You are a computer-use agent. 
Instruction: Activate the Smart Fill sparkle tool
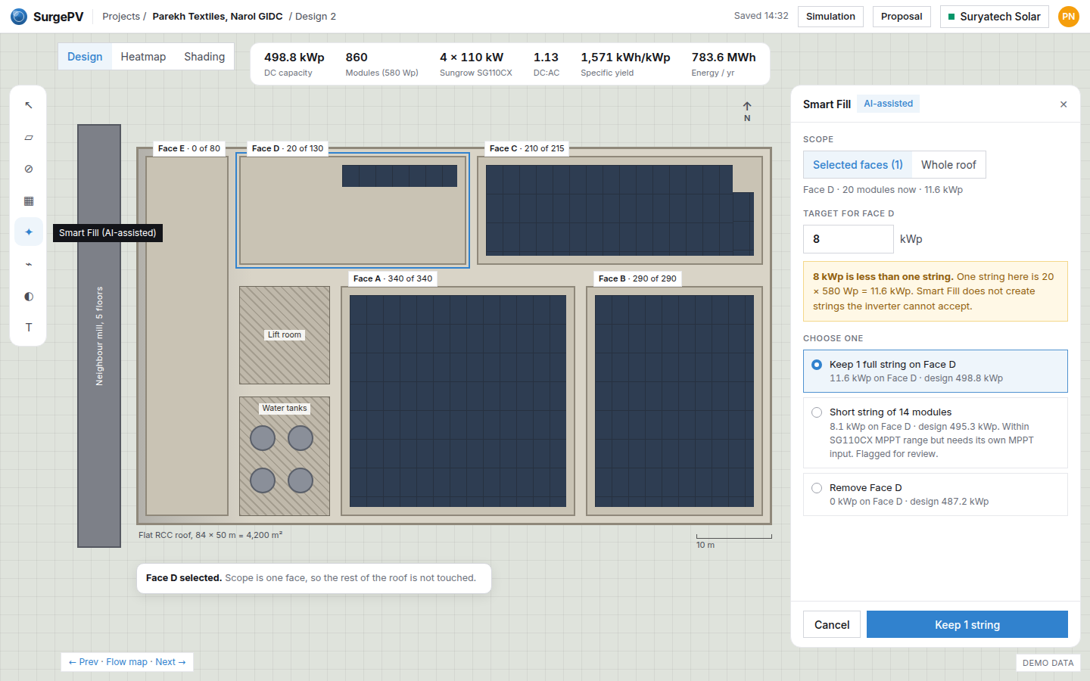29,232
